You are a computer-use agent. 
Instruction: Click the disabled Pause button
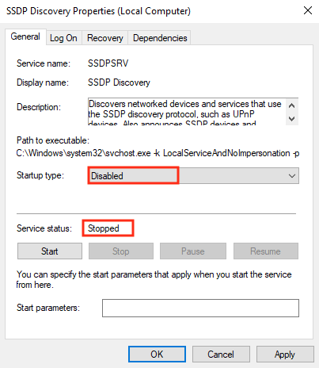tap(193, 251)
